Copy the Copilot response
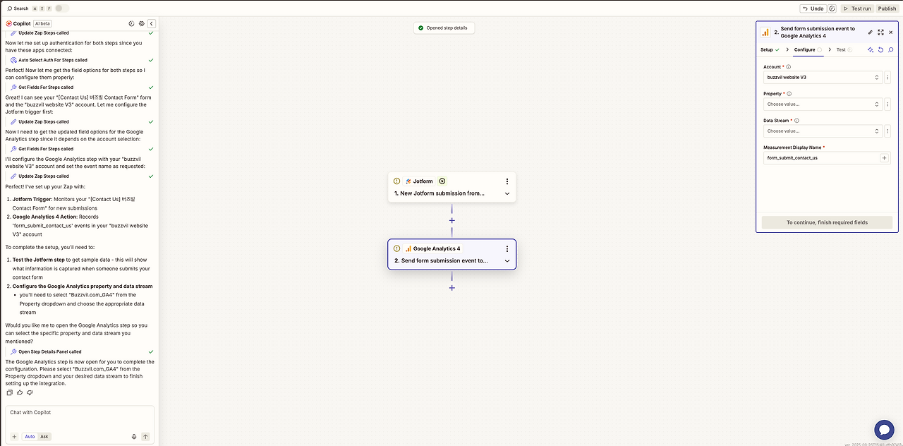The image size is (903, 446). pos(10,392)
